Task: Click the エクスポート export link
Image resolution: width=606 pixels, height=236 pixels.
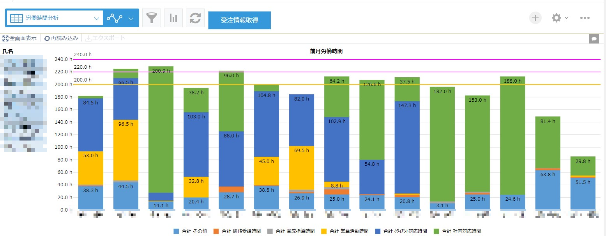Action: (105, 38)
